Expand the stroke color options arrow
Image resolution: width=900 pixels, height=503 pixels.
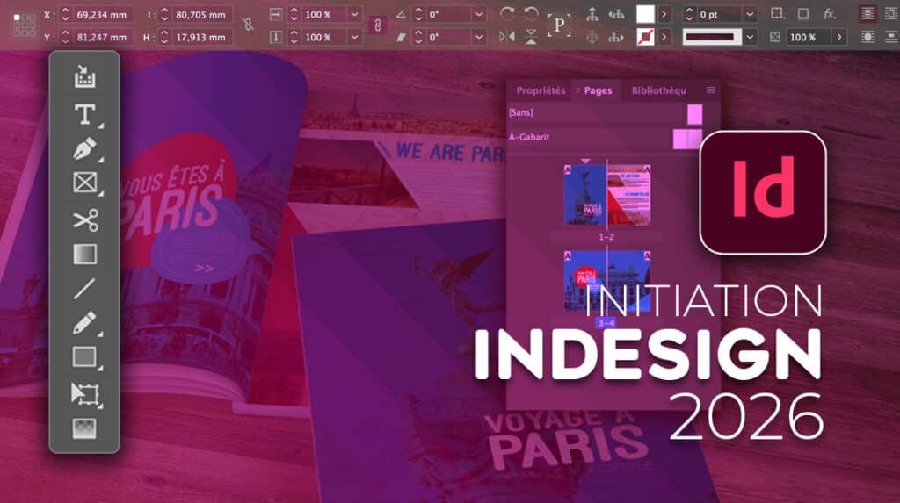point(664,37)
